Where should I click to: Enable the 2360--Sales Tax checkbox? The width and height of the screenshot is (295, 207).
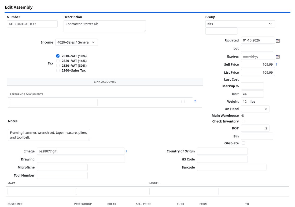coord(58,71)
